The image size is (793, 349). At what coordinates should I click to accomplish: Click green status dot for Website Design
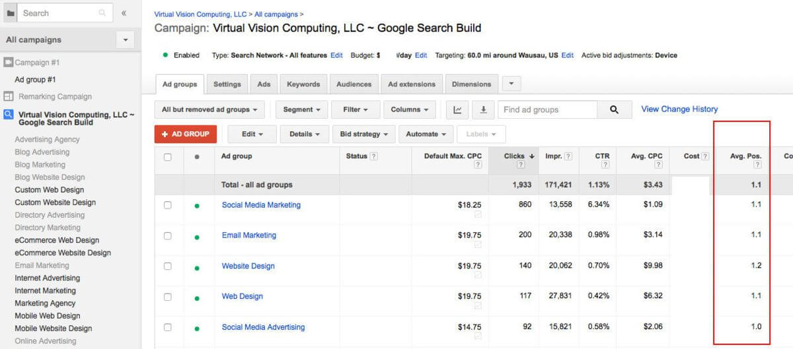196,267
